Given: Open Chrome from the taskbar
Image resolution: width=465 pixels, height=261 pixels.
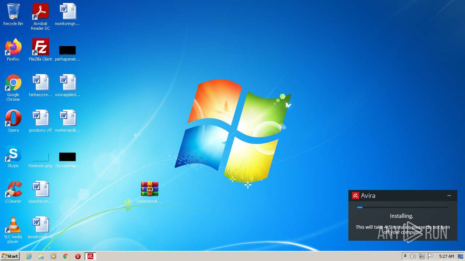Looking at the screenshot, I should pos(66,256).
